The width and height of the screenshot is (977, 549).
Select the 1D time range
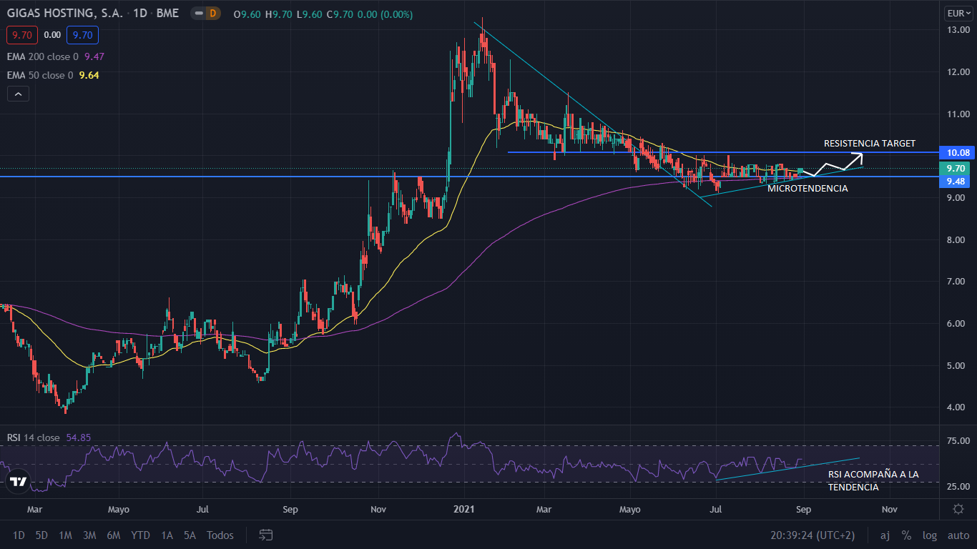19,535
